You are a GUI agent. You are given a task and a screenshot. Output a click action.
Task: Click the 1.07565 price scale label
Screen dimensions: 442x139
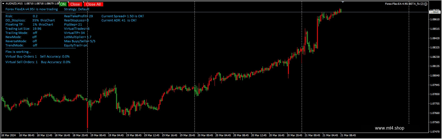coord(435,122)
